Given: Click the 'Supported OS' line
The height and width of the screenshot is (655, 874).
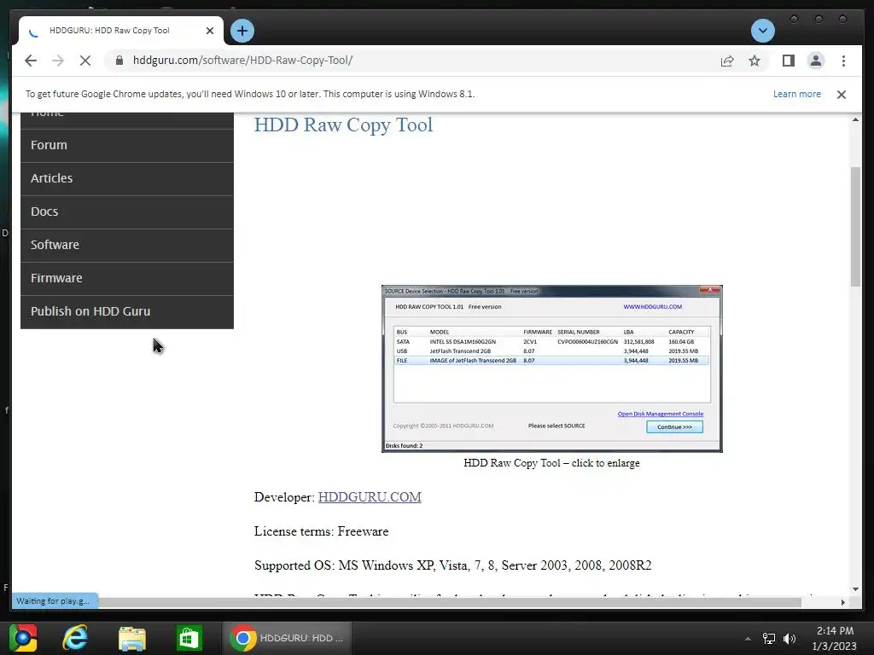Looking at the screenshot, I should 452,565.
